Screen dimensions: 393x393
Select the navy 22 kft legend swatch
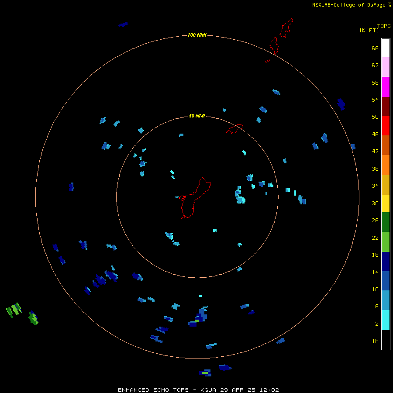click(x=386, y=262)
